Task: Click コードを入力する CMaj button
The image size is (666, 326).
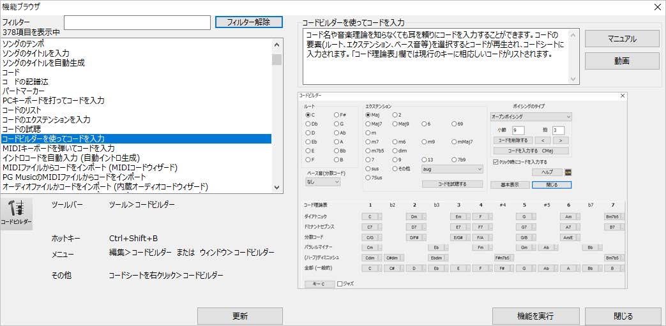Action: [531, 151]
